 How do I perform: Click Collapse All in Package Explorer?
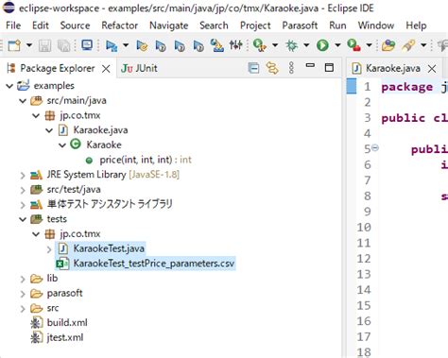click(x=253, y=68)
